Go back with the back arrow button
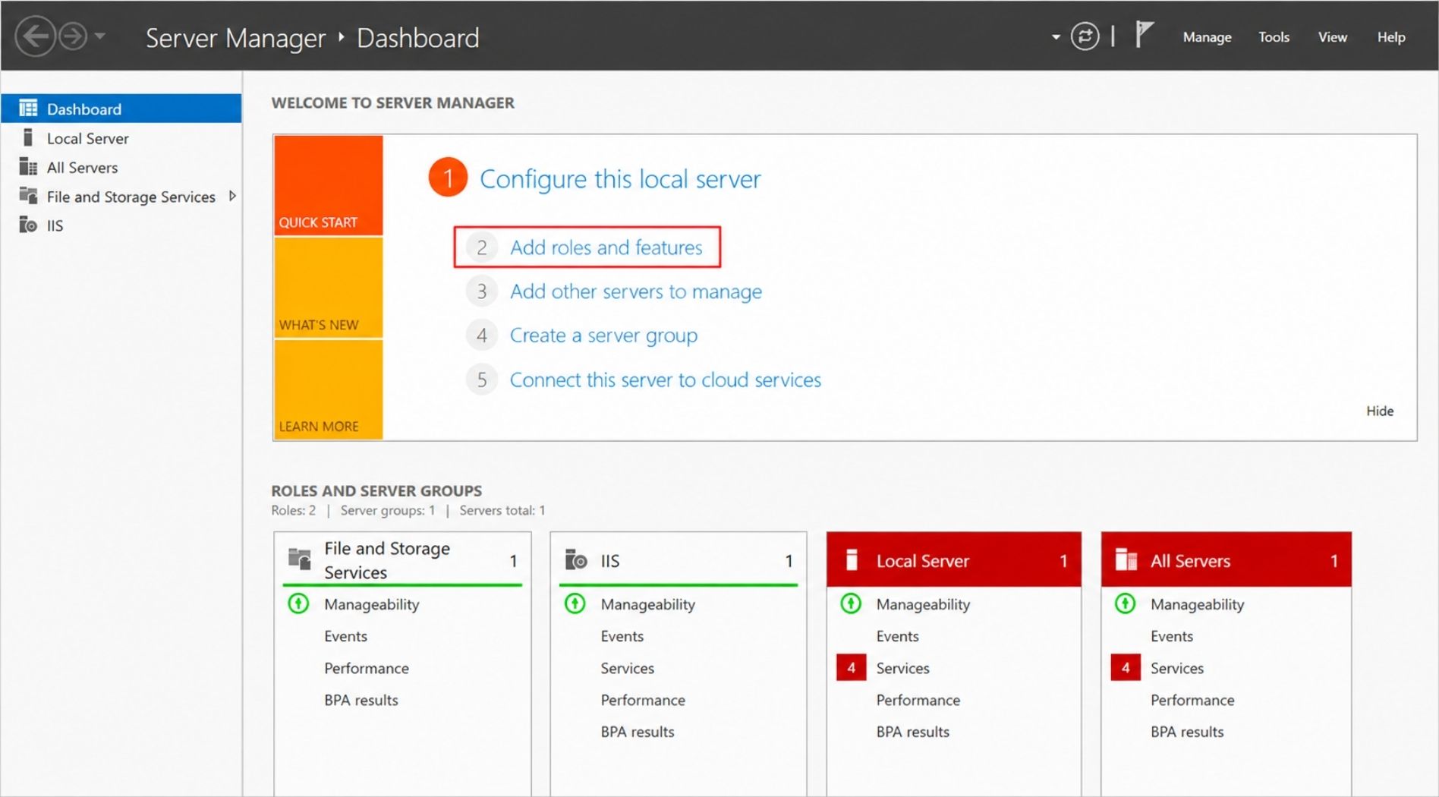This screenshot has width=1439, height=797. pos(35,36)
